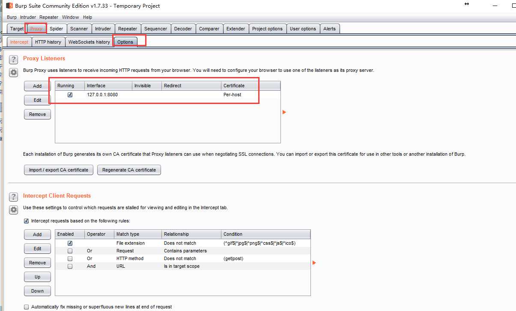The image size is (516, 311).
Task: Switch to the Scanner tab
Action: click(79, 29)
